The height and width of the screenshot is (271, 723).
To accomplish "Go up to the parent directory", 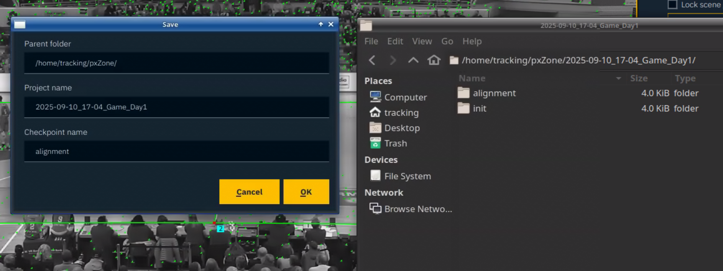I will [413, 61].
